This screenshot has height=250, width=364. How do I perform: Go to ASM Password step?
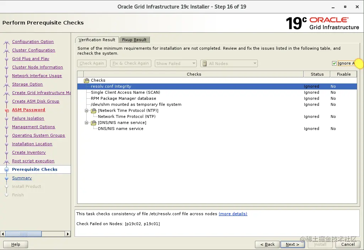click(x=28, y=110)
